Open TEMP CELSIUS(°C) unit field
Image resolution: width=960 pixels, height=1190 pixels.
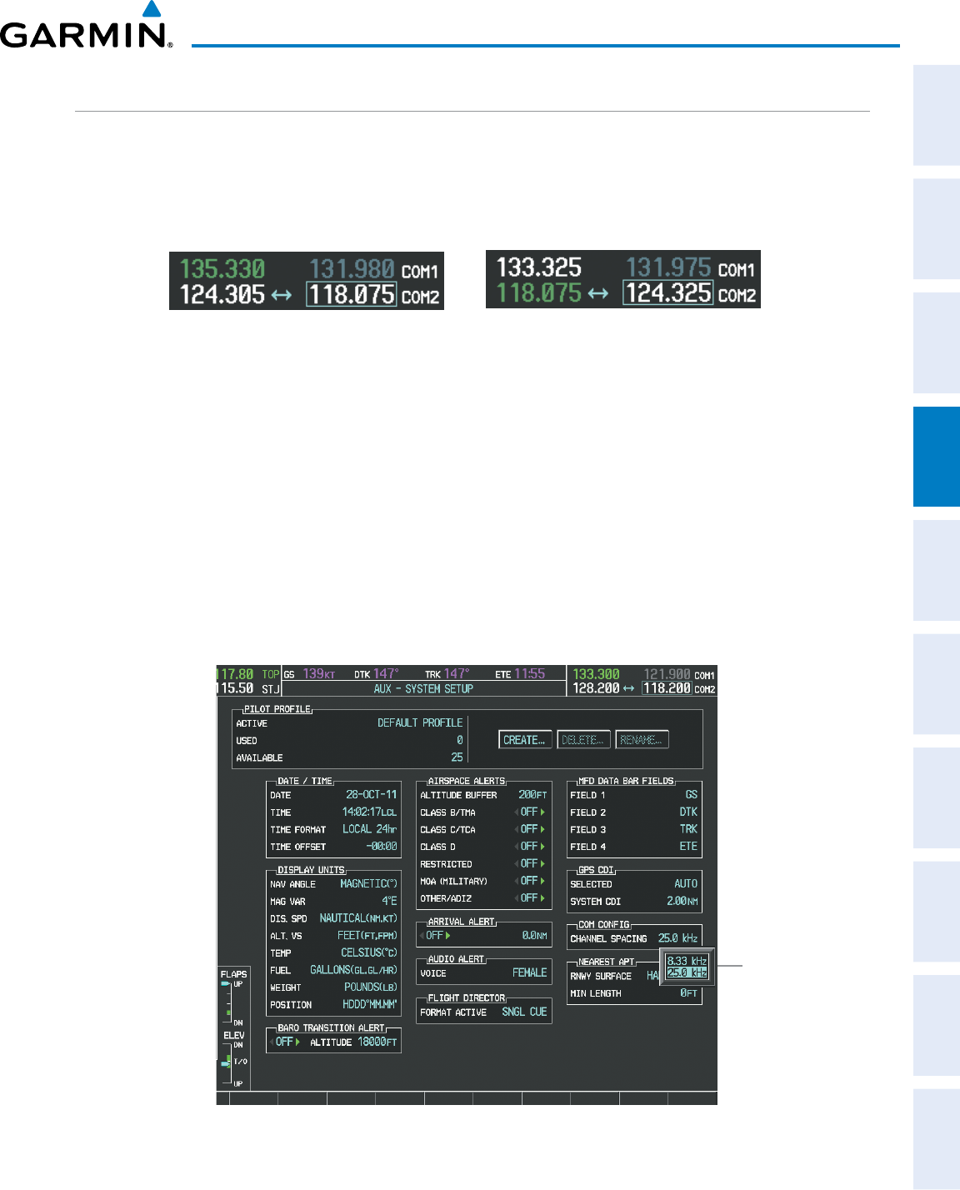coord(369,952)
